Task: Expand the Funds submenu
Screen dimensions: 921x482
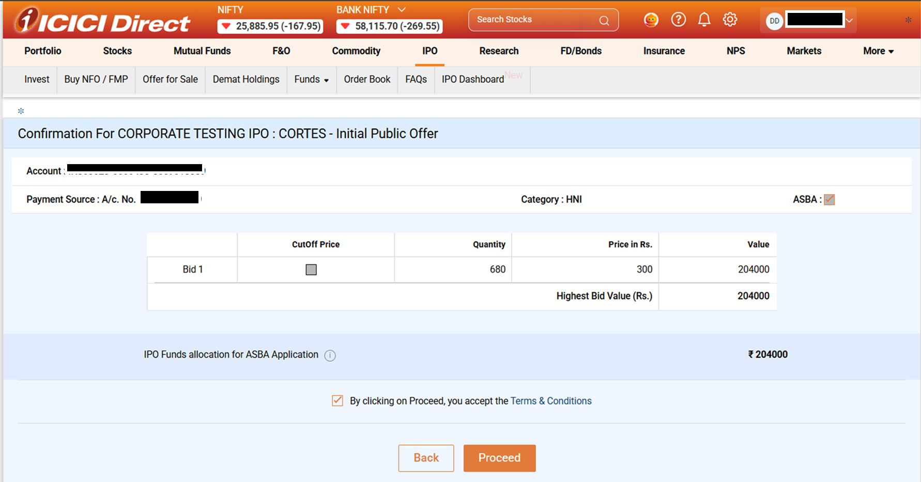Action: tap(311, 79)
